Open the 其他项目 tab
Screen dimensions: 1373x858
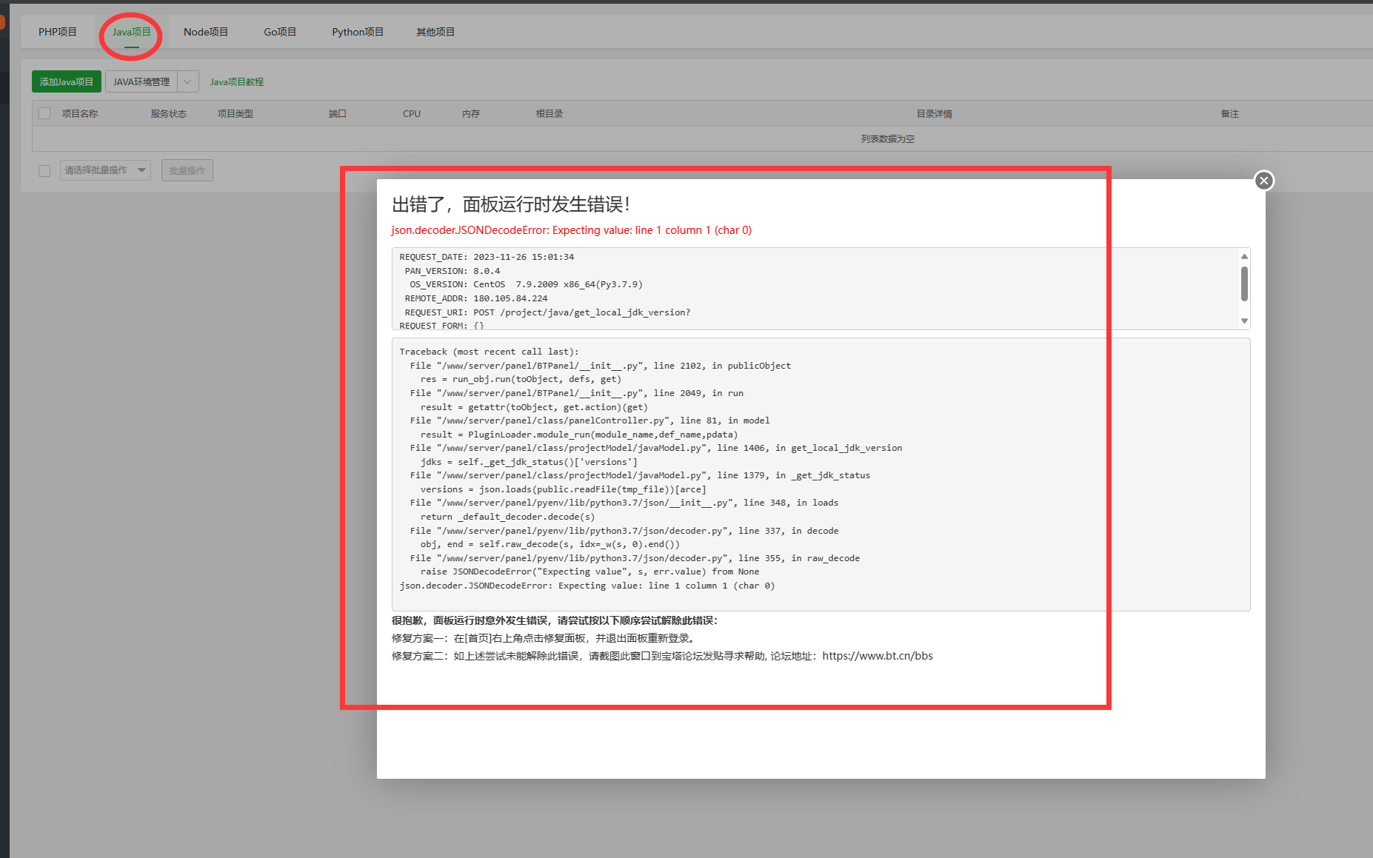coord(435,32)
